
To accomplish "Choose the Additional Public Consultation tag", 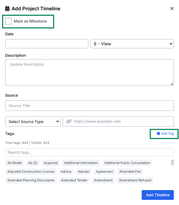I will coord(127,163).
